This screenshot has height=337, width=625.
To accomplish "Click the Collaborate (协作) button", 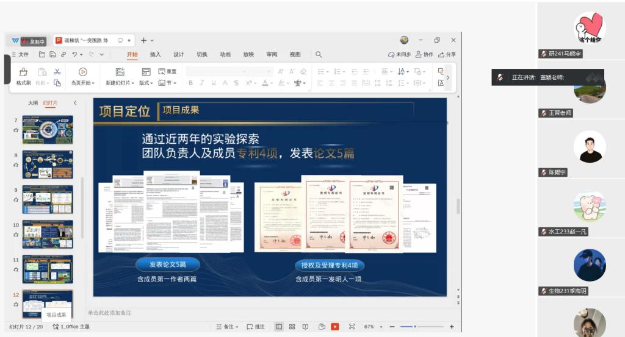I will (x=424, y=54).
